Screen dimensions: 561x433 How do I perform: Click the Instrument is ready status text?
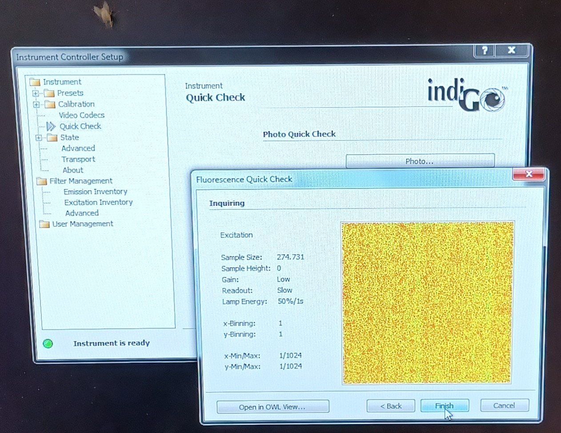pos(112,343)
